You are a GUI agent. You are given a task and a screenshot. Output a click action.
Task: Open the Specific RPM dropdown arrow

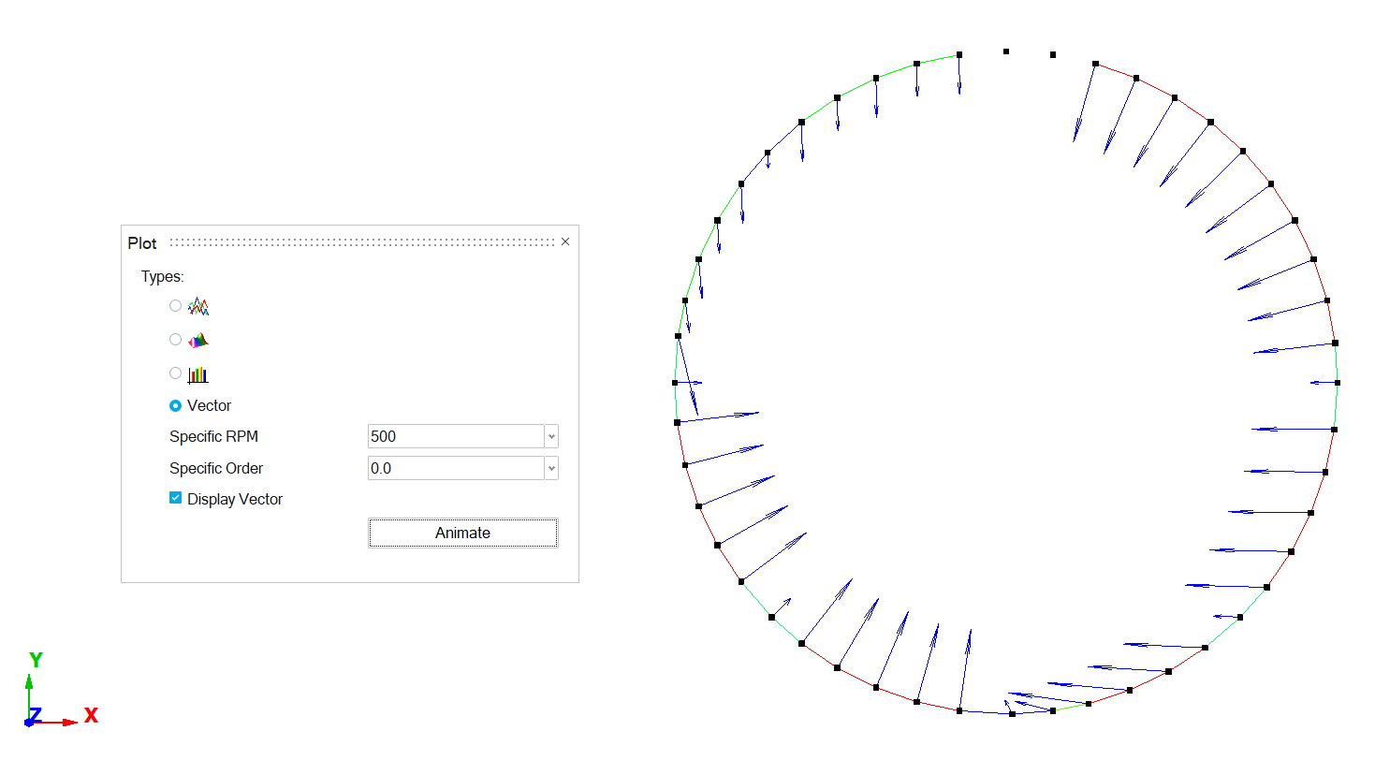551,436
